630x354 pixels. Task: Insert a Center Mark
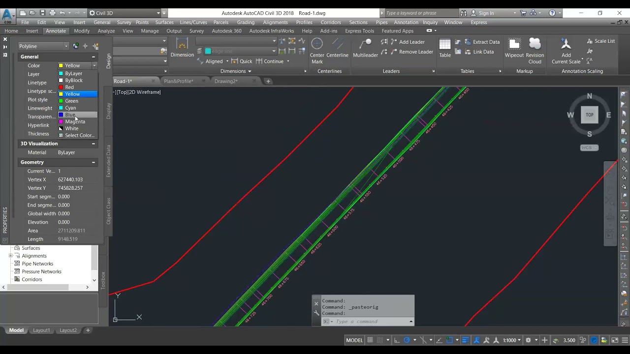[317, 51]
